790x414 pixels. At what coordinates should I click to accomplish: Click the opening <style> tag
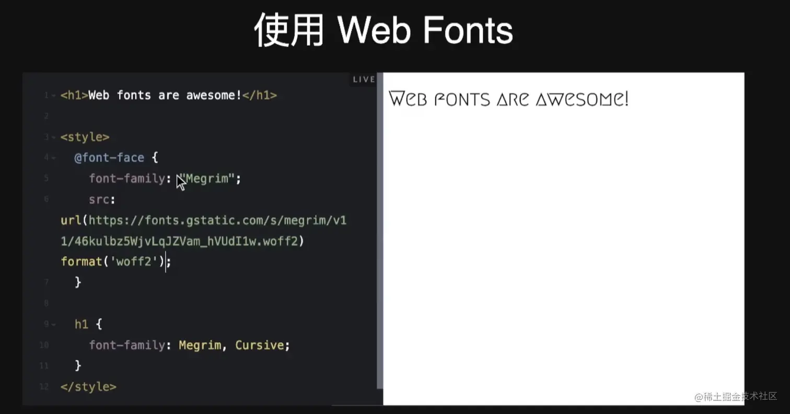point(85,137)
